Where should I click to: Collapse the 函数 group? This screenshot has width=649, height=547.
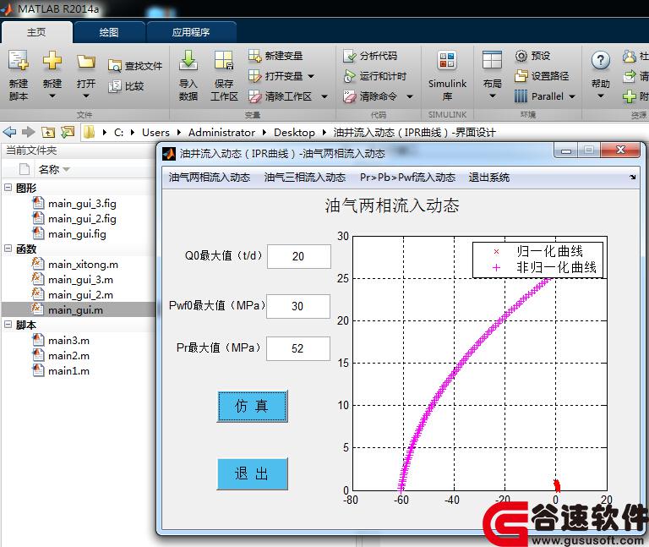pyautogui.click(x=8, y=248)
